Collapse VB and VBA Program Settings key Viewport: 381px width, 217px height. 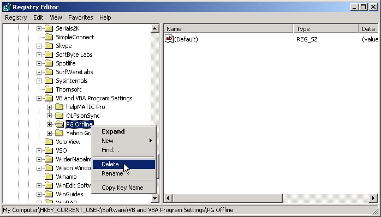[x=39, y=98]
